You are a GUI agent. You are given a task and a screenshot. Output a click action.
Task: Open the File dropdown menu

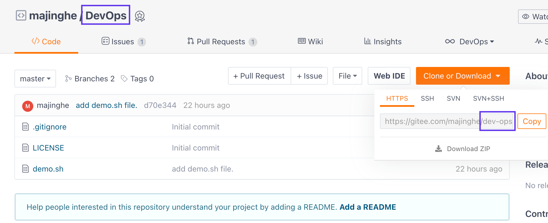coord(347,76)
